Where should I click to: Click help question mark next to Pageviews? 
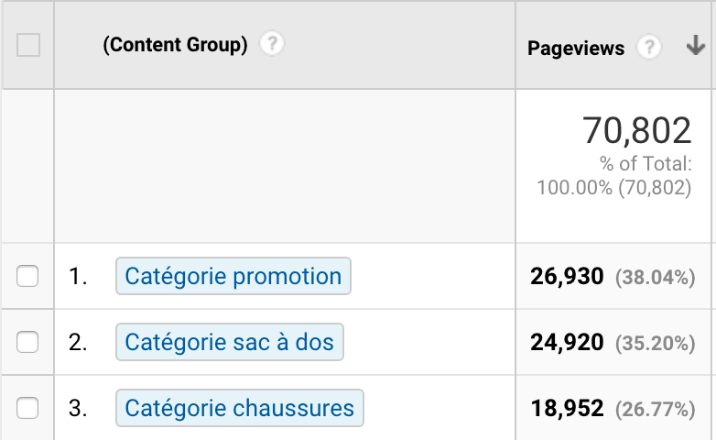649,47
